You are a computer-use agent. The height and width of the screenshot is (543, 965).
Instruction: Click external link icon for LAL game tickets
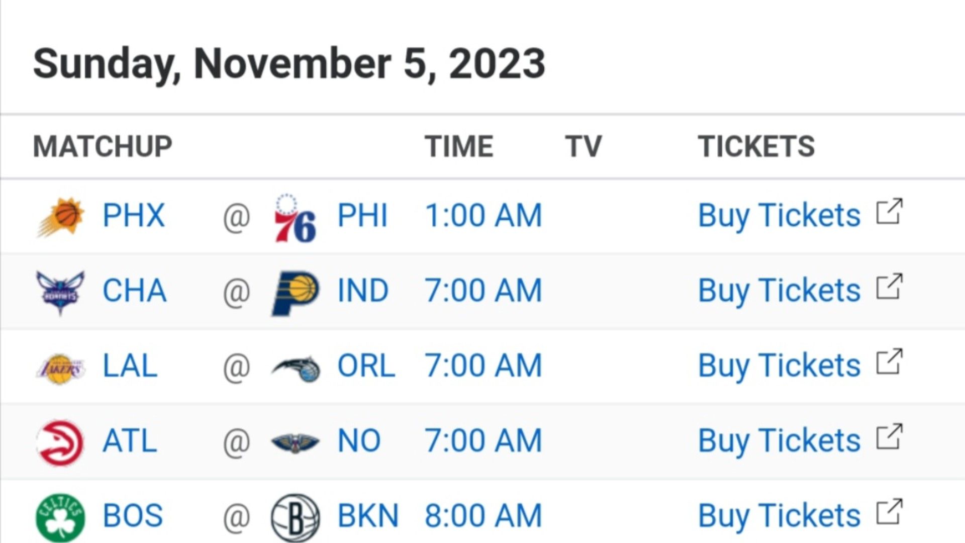pyautogui.click(x=890, y=361)
